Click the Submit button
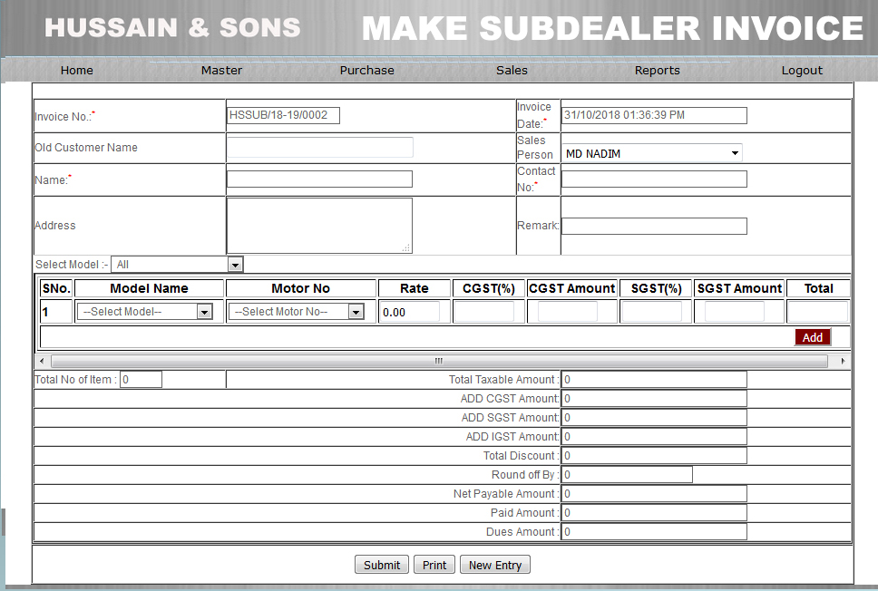The height and width of the screenshot is (591, 878). [x=381, y=565]
